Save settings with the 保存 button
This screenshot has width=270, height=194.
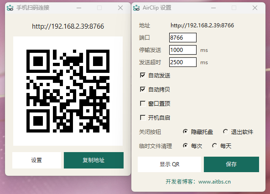pos(231,164)
